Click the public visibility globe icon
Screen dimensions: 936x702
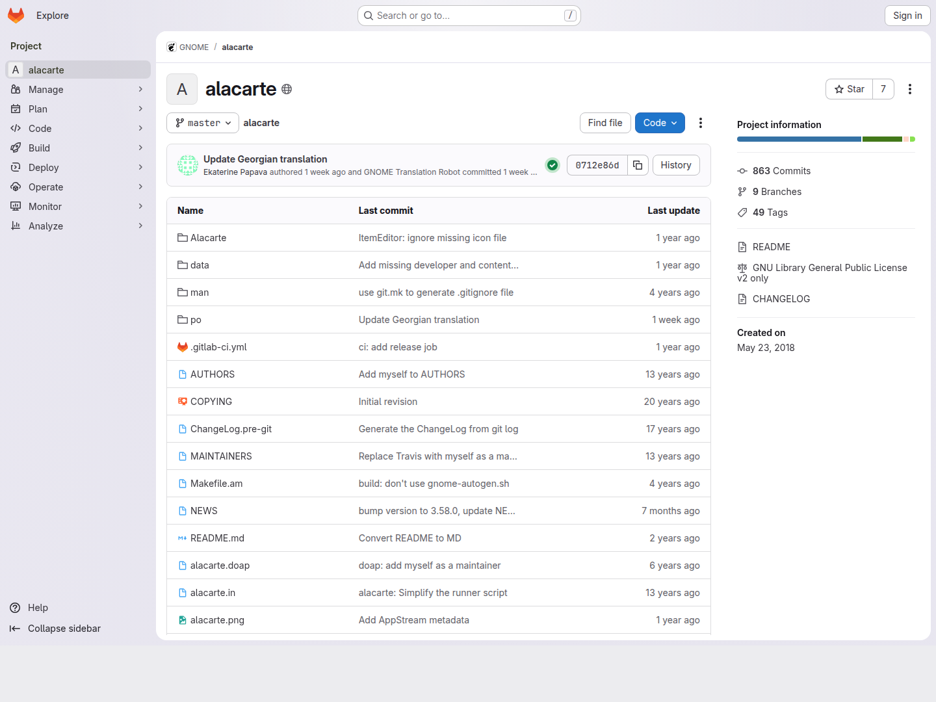pyautogui.click(x=287, y=89)
